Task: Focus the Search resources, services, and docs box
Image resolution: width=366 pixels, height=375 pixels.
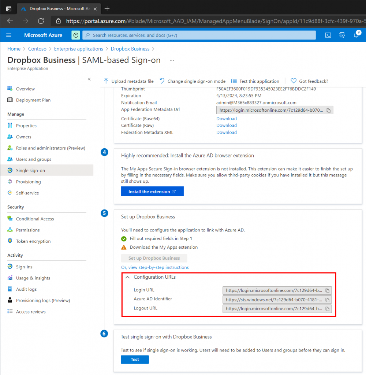Action: 199,35
